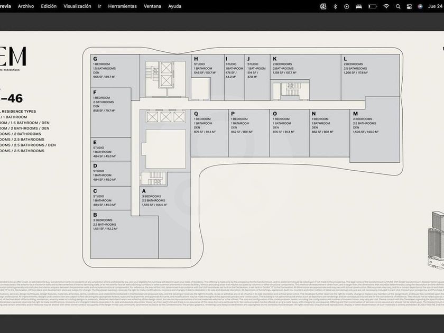Click the date and time display
Image resolution: width=444 pixels, height=333 pixels.
(x=436, y=6)
